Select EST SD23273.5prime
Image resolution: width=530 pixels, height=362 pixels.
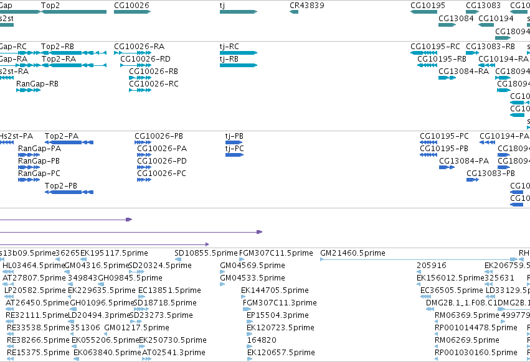click(x=161, y=315)
